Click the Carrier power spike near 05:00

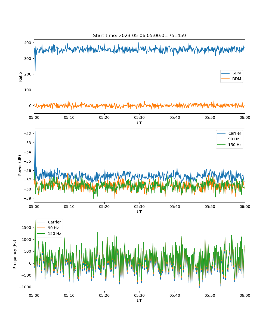tap(35, 132)
